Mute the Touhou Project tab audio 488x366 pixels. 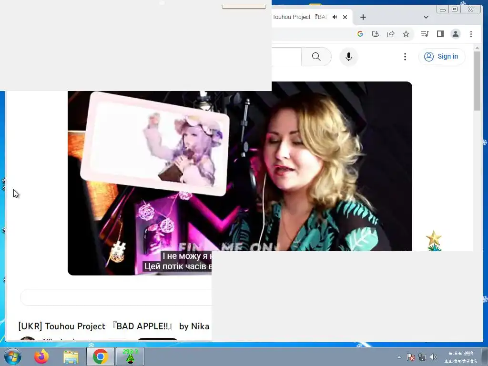pos(335,17)
